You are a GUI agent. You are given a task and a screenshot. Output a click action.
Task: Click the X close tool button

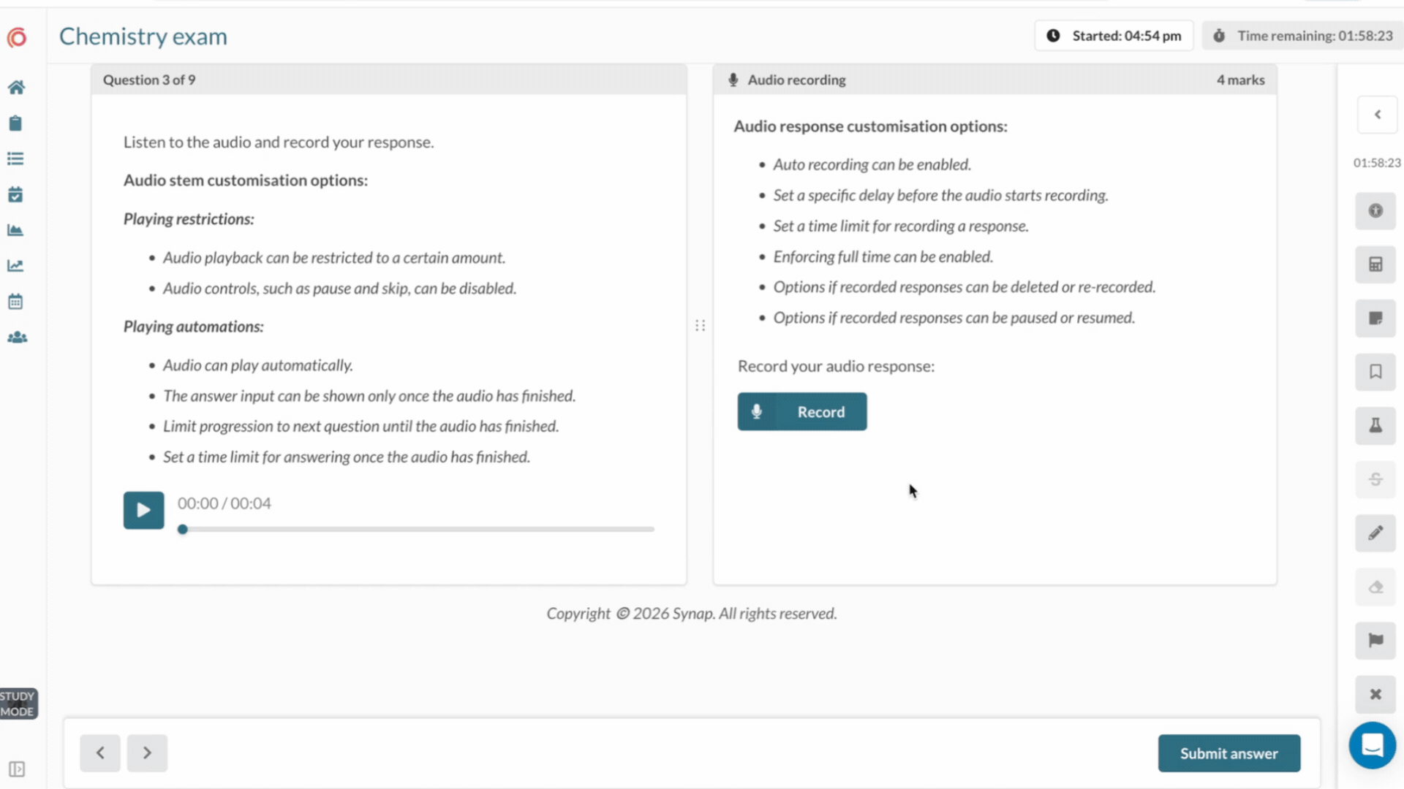tap(1375, 694)
